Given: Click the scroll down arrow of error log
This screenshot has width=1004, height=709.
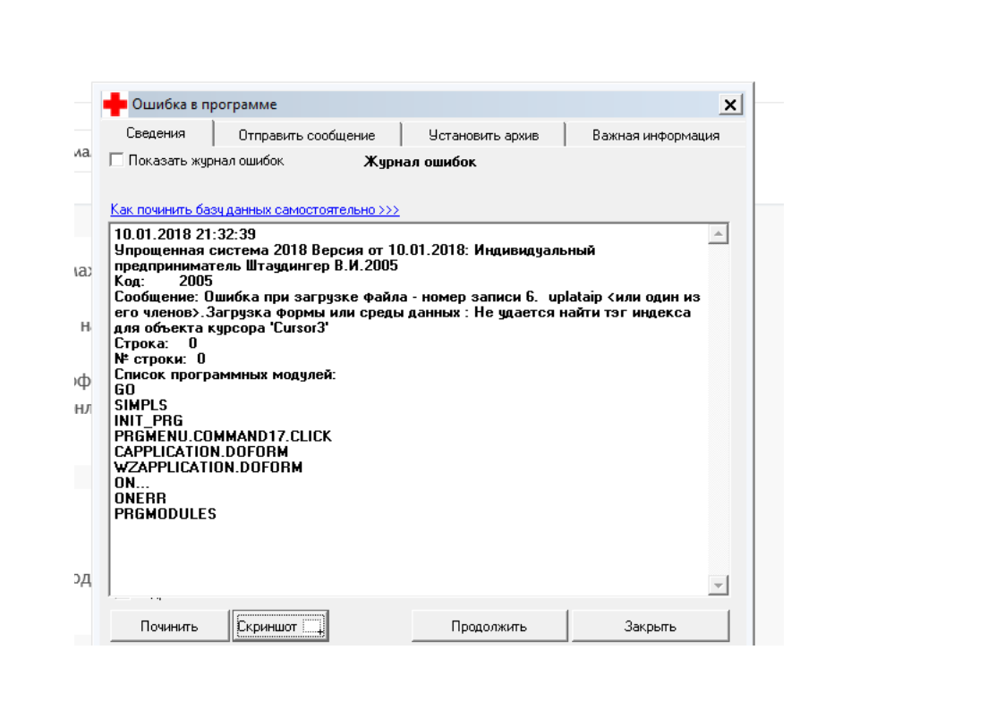Looking at the screenshot, I should pos(719,585).
